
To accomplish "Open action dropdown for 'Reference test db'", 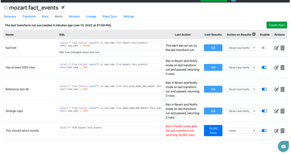I will tap(241, 89).
